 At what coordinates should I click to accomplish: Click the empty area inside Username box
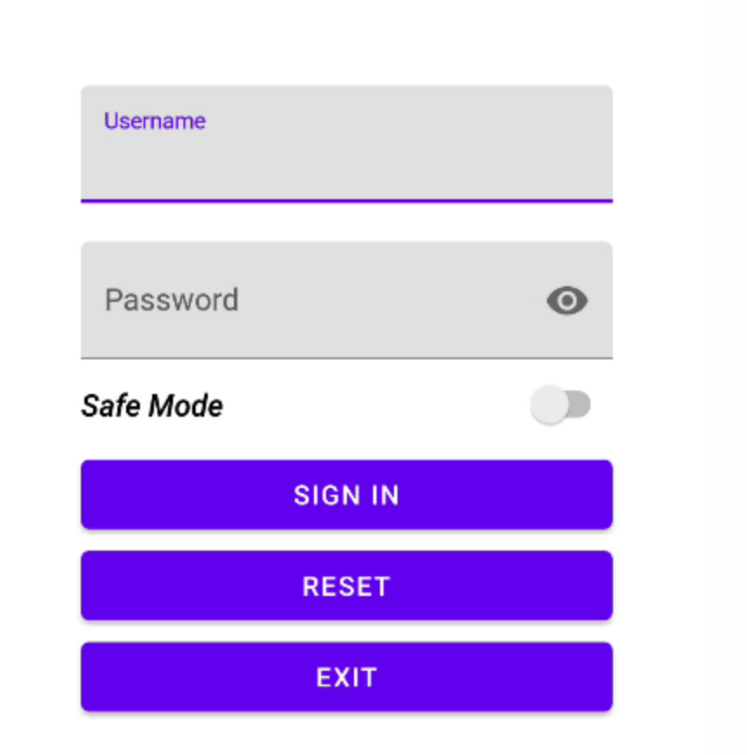[x=347, y=164]
